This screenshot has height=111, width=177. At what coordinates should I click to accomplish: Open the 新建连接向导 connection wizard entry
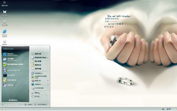click(x=10, y=80)
